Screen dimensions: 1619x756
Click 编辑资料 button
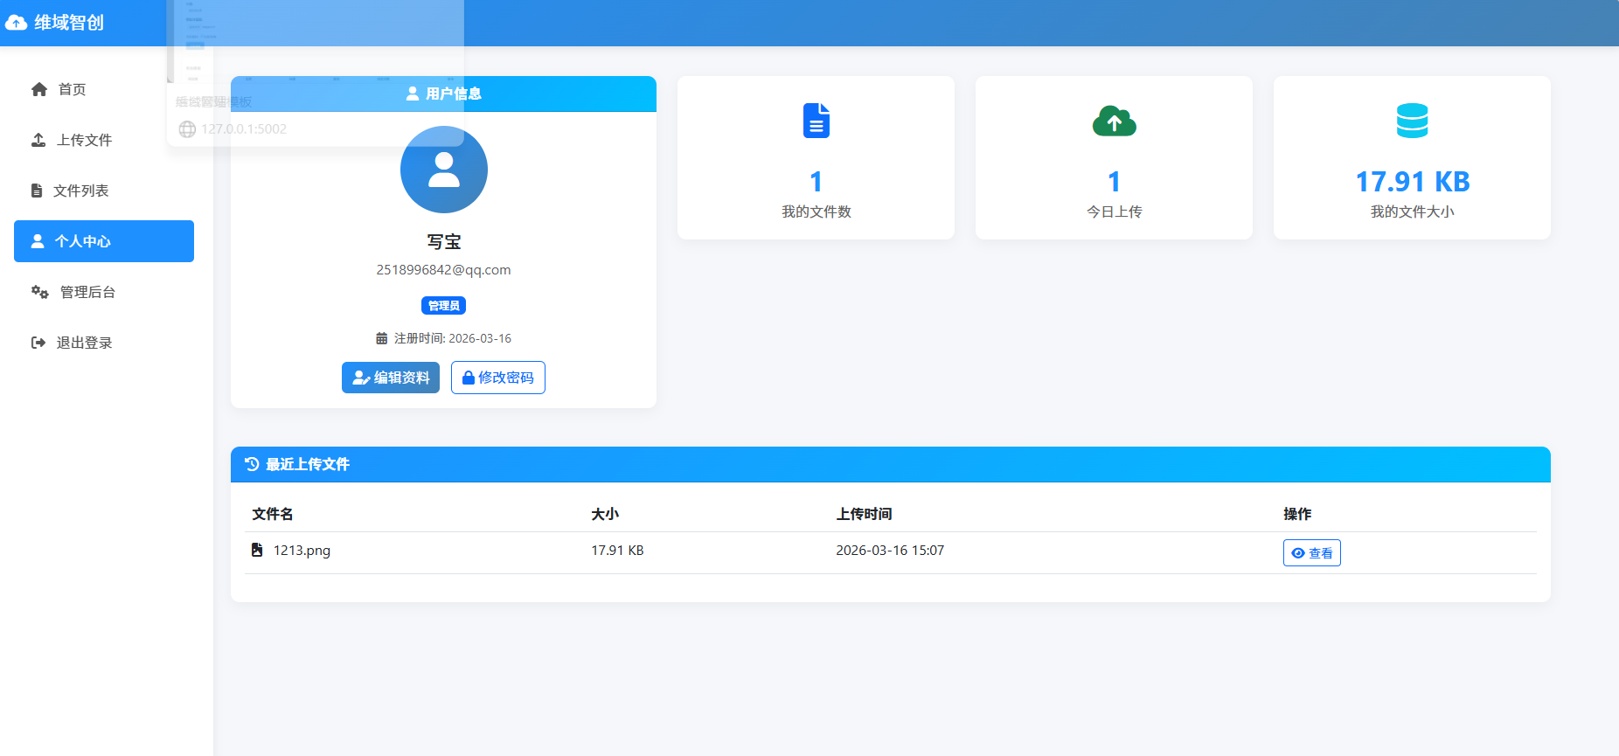tap(391, 378)
